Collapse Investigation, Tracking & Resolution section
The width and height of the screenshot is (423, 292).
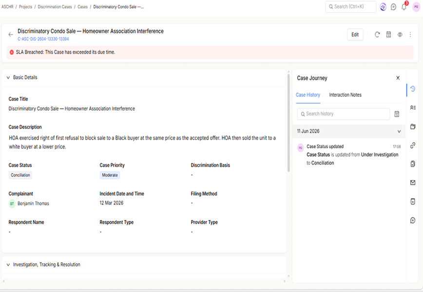click(8, 265)
